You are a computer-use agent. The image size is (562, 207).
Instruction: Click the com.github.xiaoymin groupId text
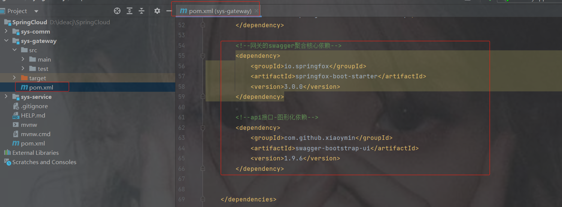(x=319, y=138)
